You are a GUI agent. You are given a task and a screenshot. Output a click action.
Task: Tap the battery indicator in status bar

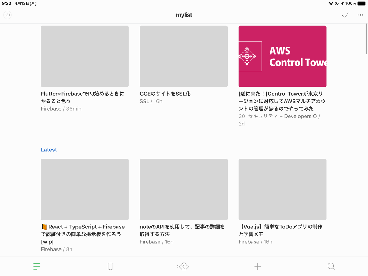tap(362, 3)
